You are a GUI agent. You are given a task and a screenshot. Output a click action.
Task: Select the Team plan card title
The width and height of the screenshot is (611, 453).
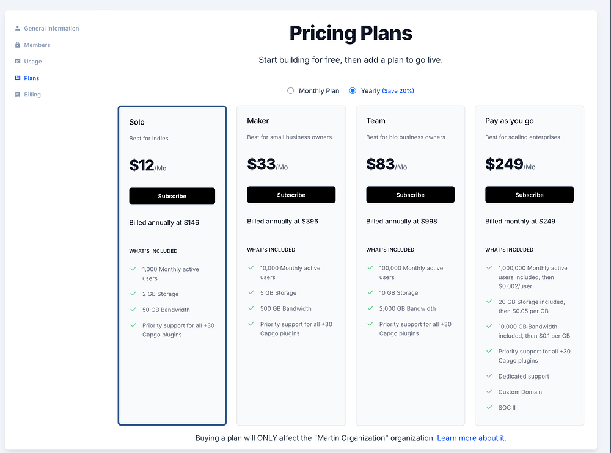coord(376,121)
